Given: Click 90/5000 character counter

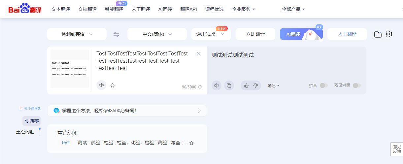Looking at the screenshot, I should pos(189,87).
